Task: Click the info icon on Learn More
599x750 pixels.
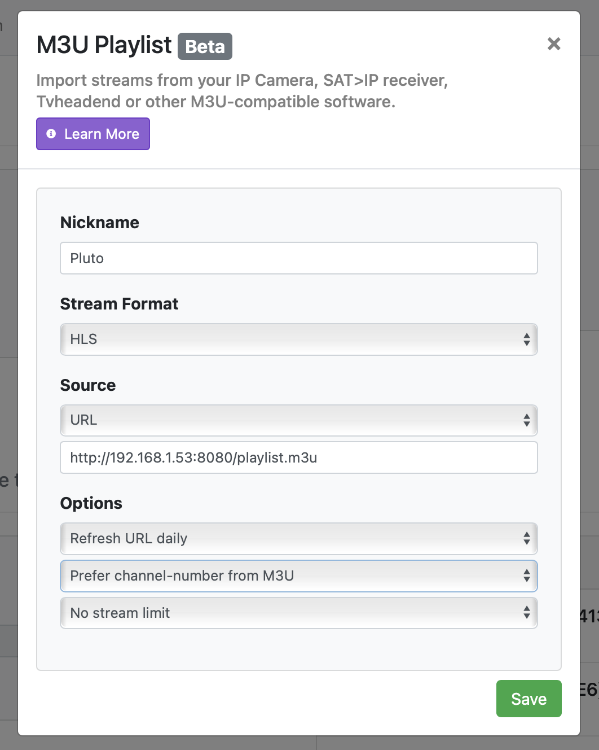Action: click(x=51, y=134)
